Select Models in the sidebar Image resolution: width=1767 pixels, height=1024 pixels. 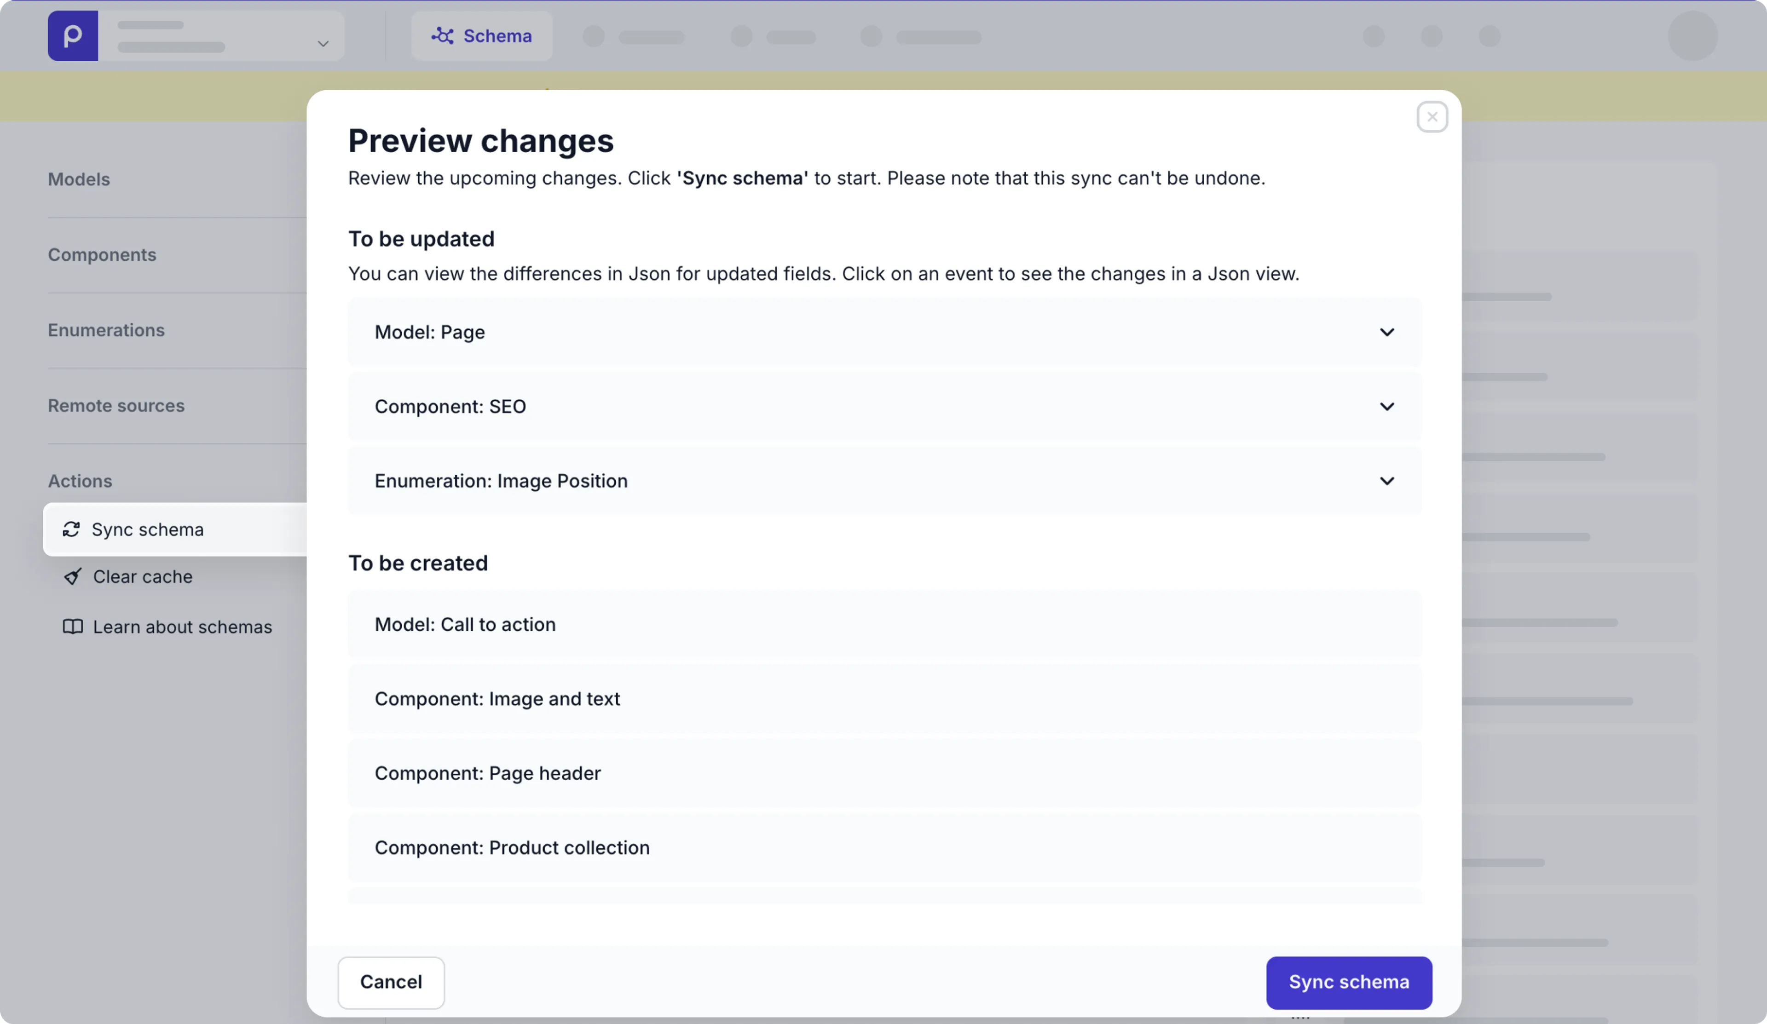pos(79,179)
